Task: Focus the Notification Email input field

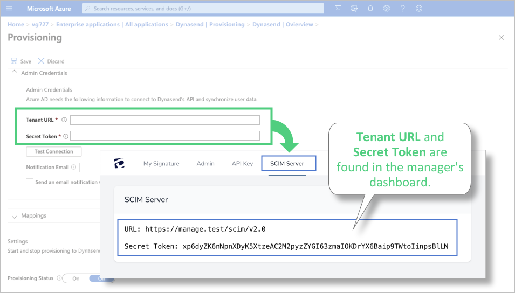Action: [90, 168]
